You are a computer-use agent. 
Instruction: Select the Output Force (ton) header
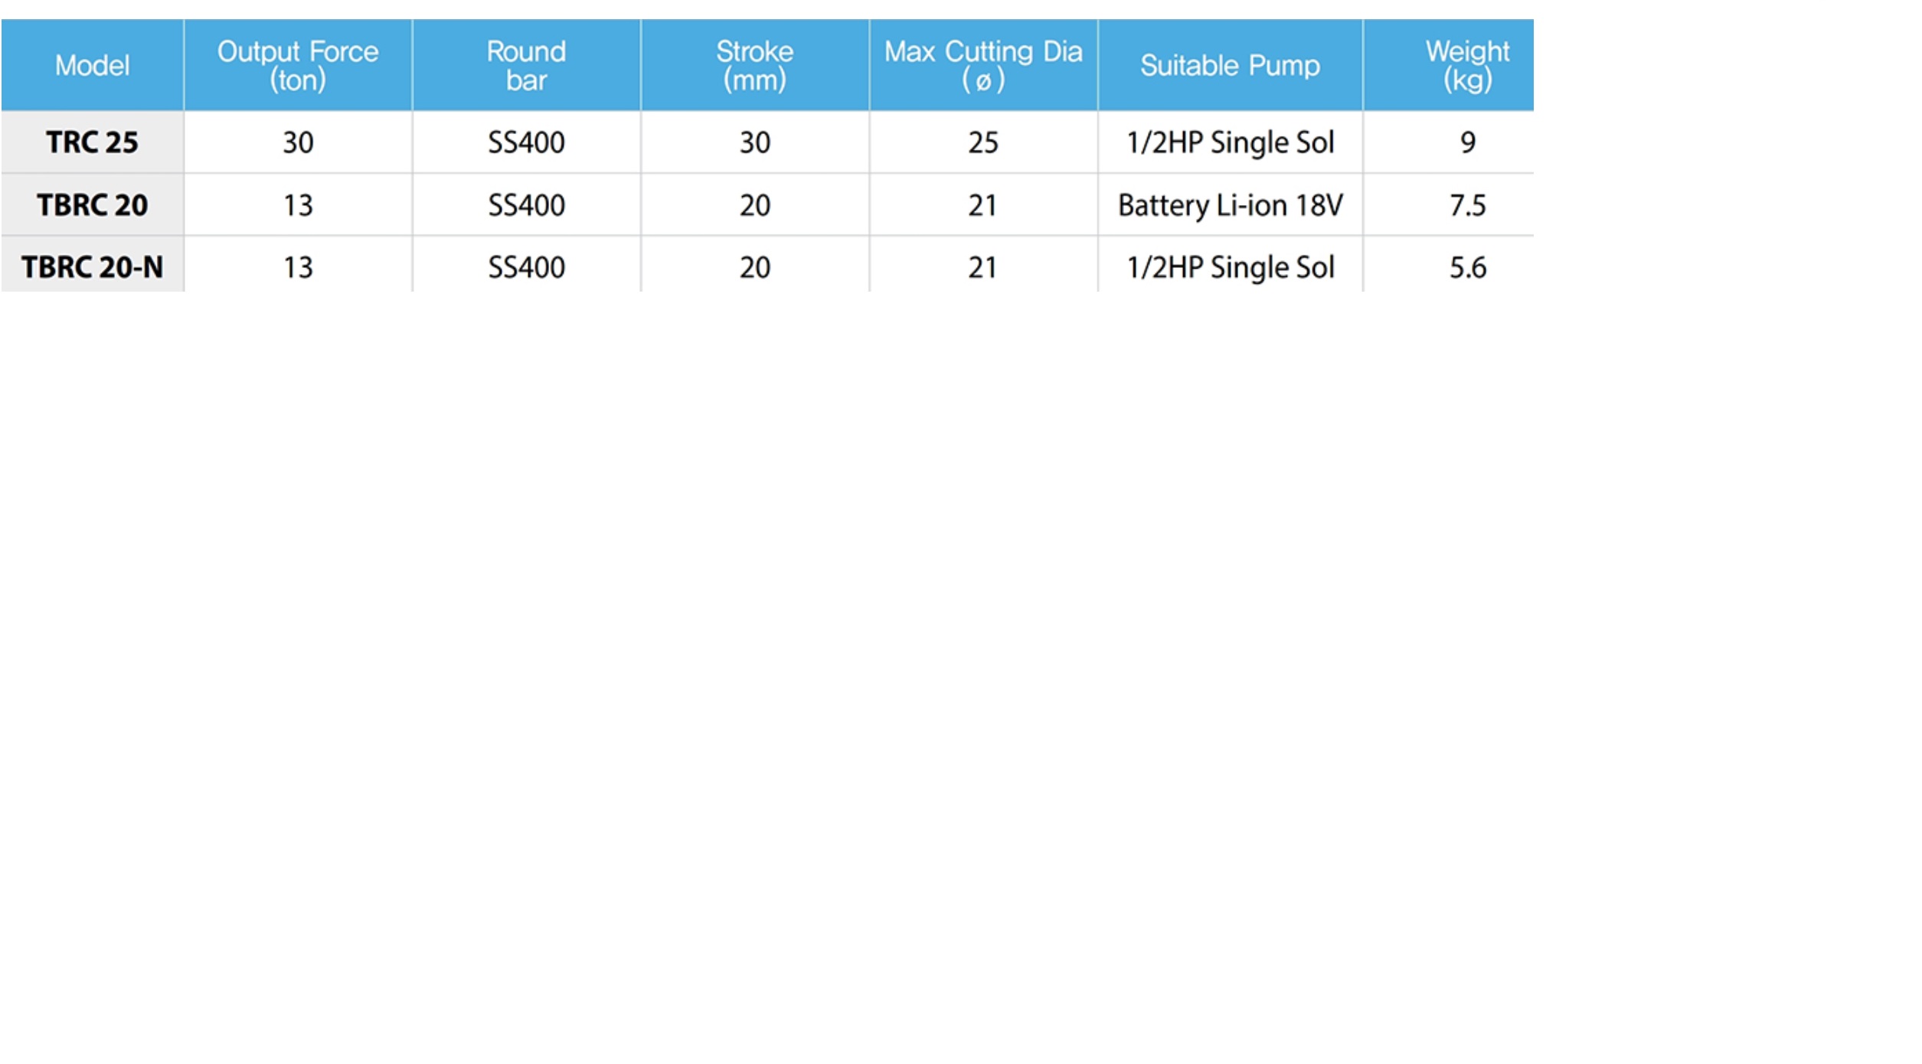[298, 65]
